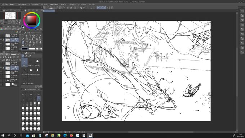
Task: Click the checkered transparent color swatch
Action: pos(39,49)
